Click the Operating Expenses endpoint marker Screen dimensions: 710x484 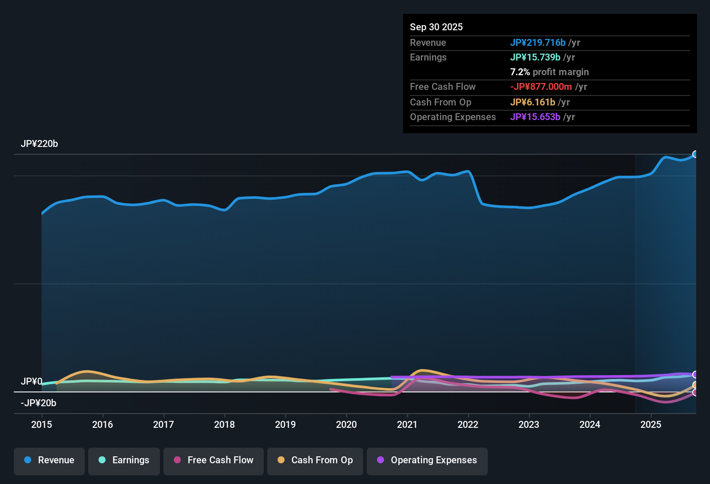coord(695,374)
